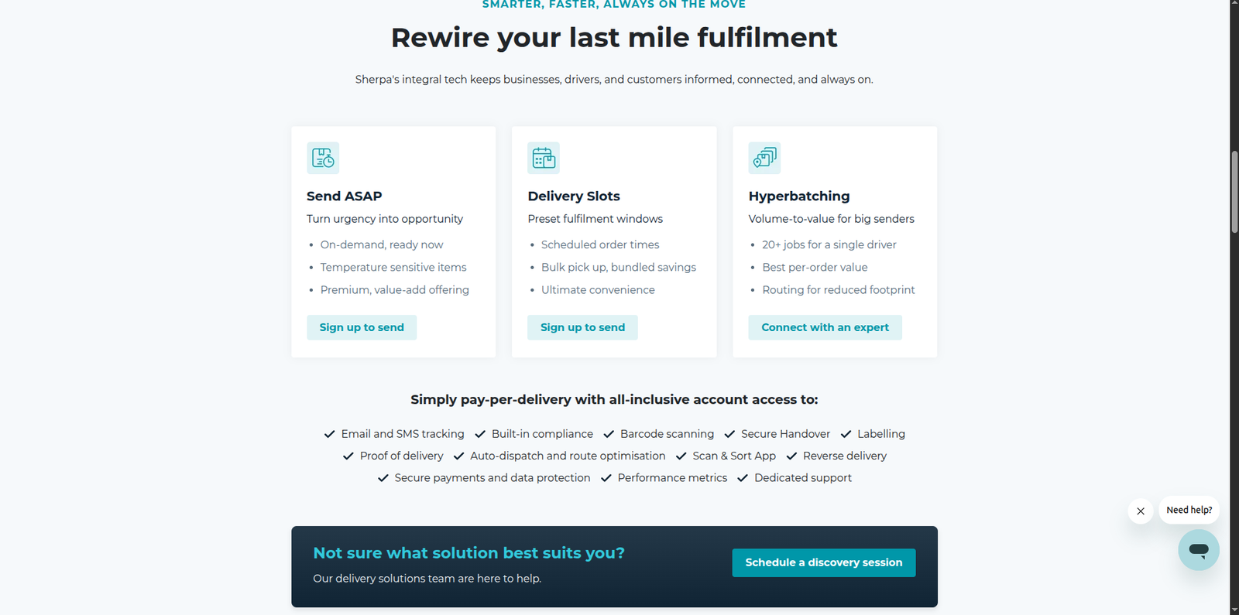This screenshot has width=1239, height=615.
Task: Open the Need help? chat prompt
Action: [1189, 511]
